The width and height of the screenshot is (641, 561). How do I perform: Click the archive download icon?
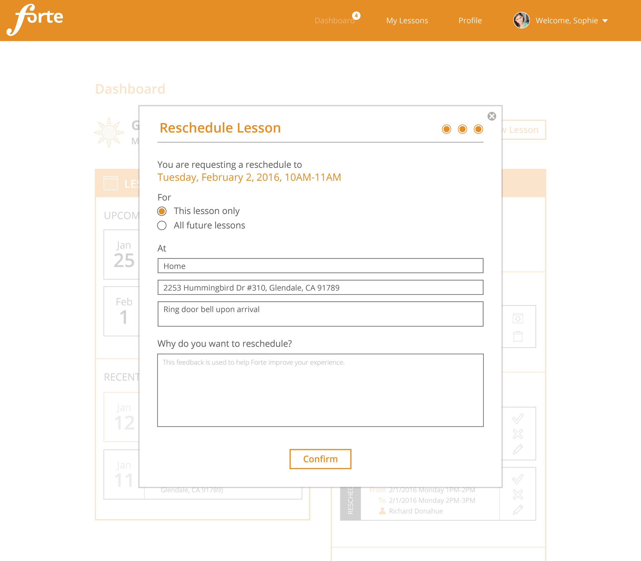pos(518,318)
